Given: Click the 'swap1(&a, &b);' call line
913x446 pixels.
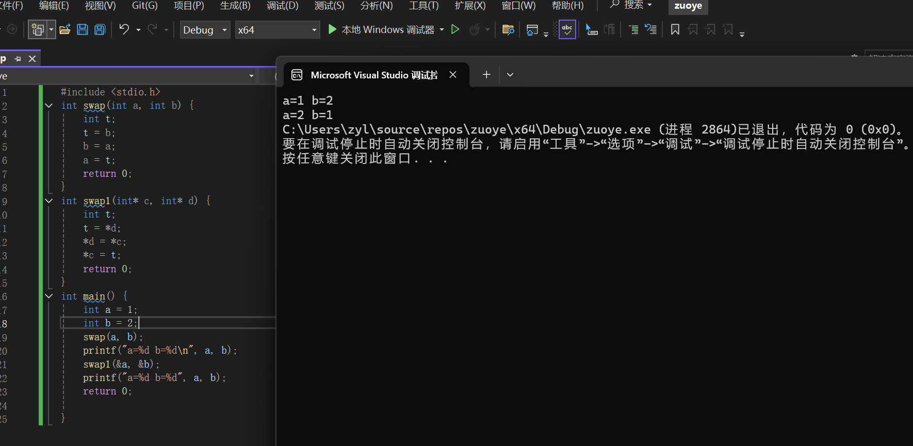Looking at the screenshot, I should pyautogui.click(x=121, y=365).
